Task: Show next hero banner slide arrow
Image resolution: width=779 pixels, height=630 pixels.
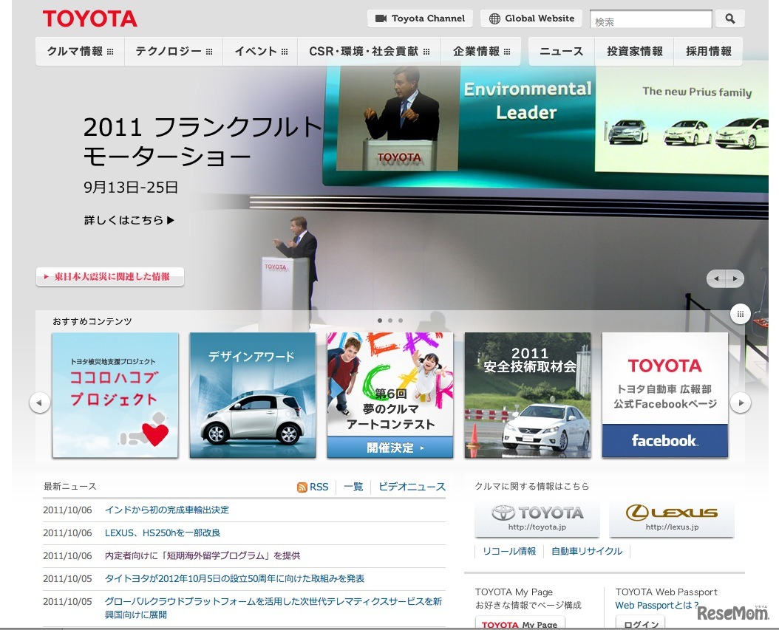Action: (735, 278)
